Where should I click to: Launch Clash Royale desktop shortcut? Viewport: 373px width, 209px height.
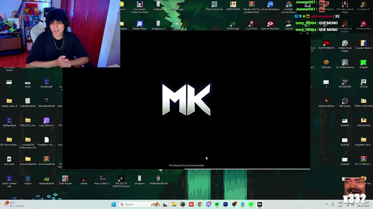65,180
